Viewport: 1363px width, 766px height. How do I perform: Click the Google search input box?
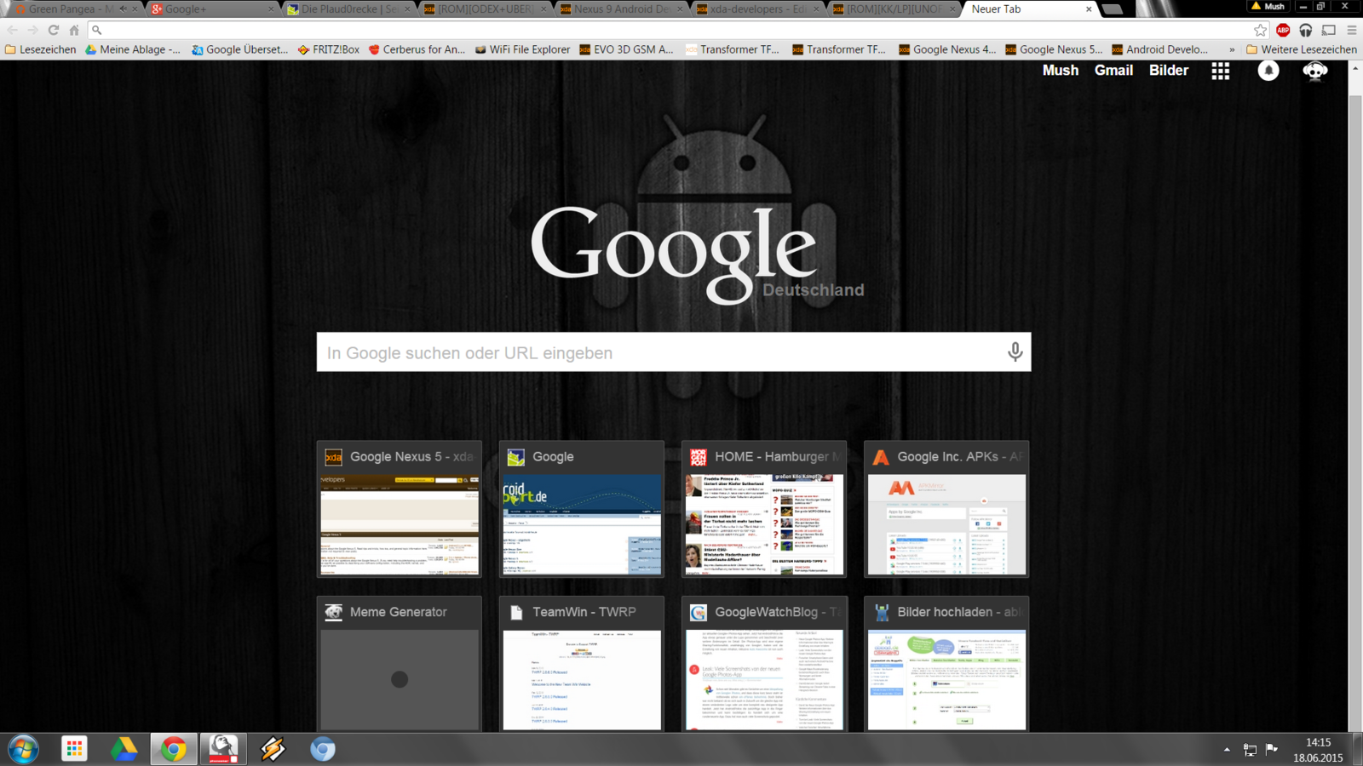click(660, 352)
